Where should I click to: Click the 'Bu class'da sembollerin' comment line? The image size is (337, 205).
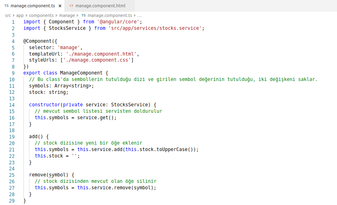(x=173, y=79)
